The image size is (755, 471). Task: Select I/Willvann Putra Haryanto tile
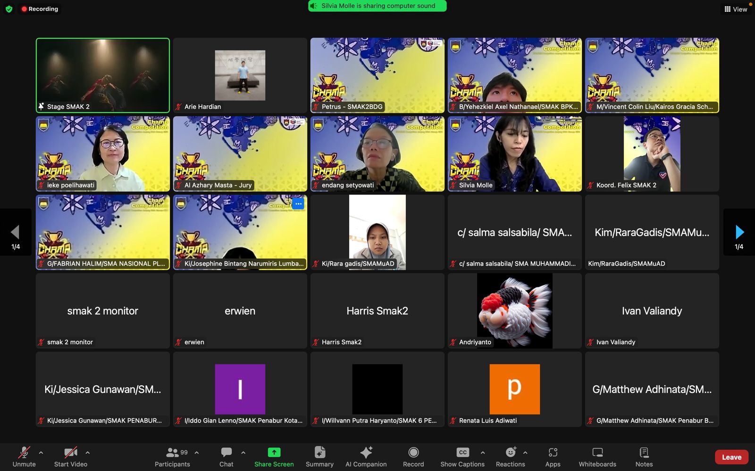(x=377, y=390)
